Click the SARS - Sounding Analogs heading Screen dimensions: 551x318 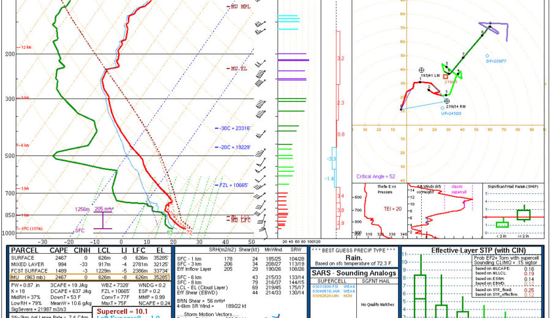pos(354,273)
